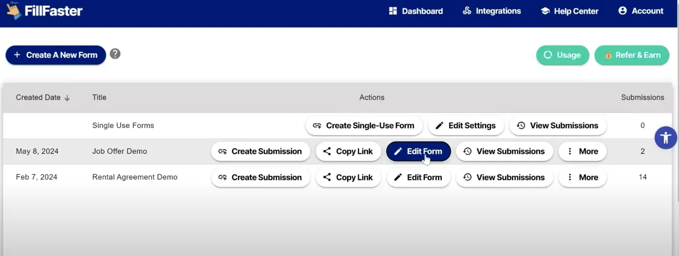Click Create A New Form button
Screen dimensions: 679x256
(x=55, y=55)
